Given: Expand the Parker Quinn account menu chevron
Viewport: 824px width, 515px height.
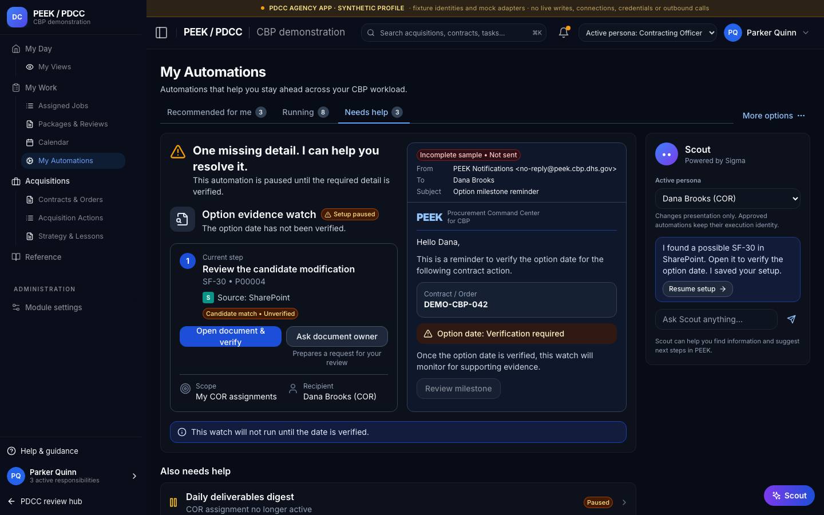Looking at the screenshot, I should click(x=806, y=33).
